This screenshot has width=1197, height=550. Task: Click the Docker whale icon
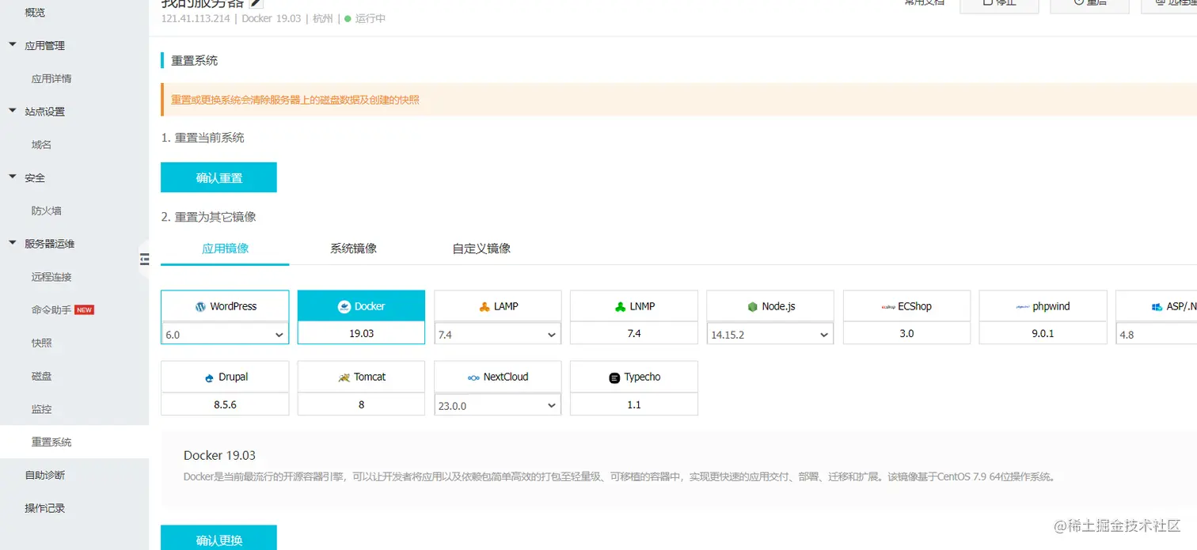[344, 306]
